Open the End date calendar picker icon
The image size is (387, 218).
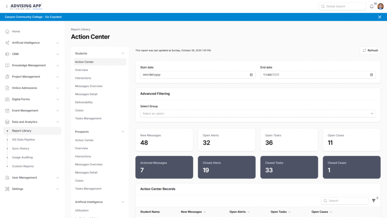tap(372, 75)
